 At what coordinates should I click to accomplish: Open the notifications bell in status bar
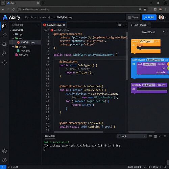pos(165,167)
